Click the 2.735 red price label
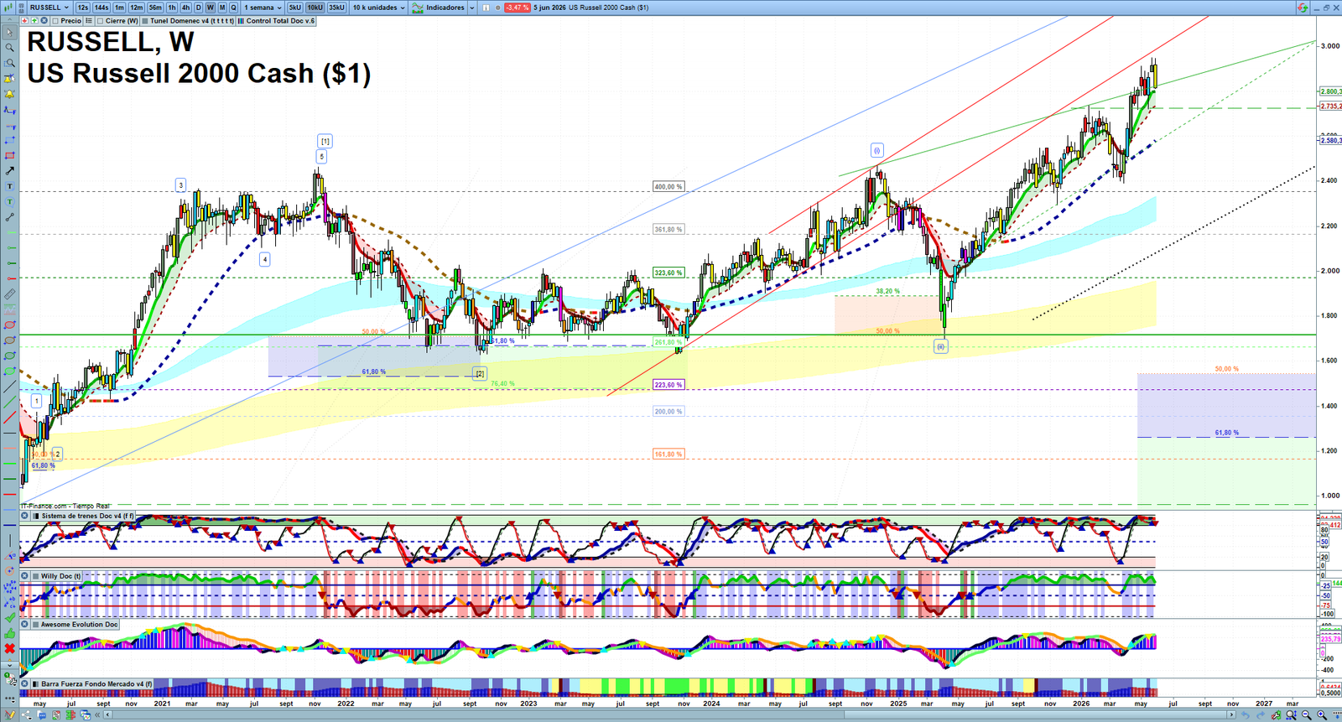Screen dimensions: 1342x722 coord(1330,106)
